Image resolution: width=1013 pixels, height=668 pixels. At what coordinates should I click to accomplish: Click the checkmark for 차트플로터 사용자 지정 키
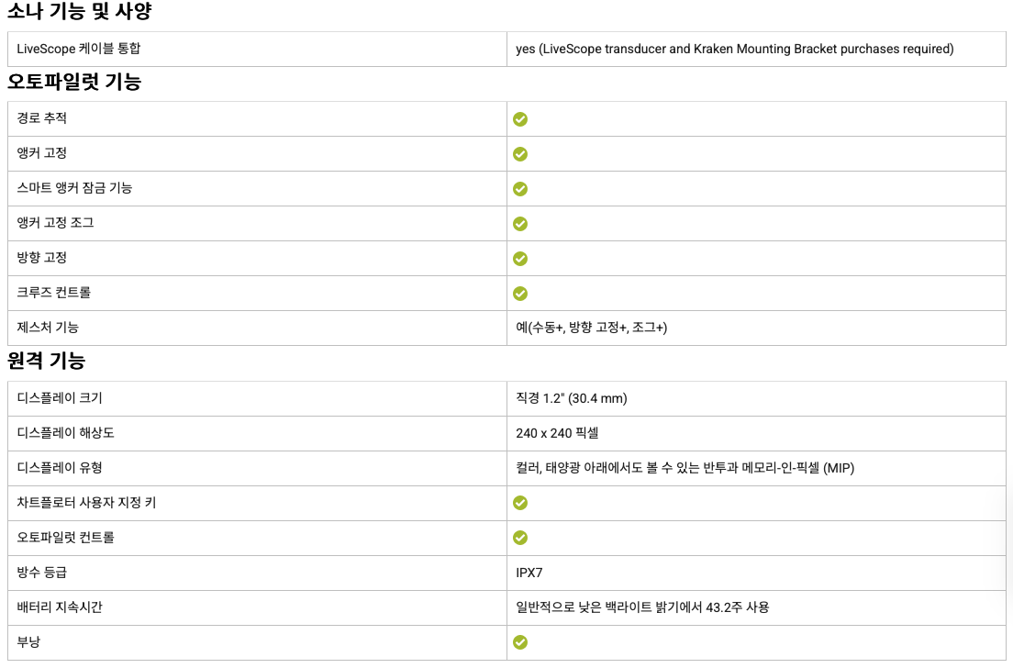[x=520, y=503]
